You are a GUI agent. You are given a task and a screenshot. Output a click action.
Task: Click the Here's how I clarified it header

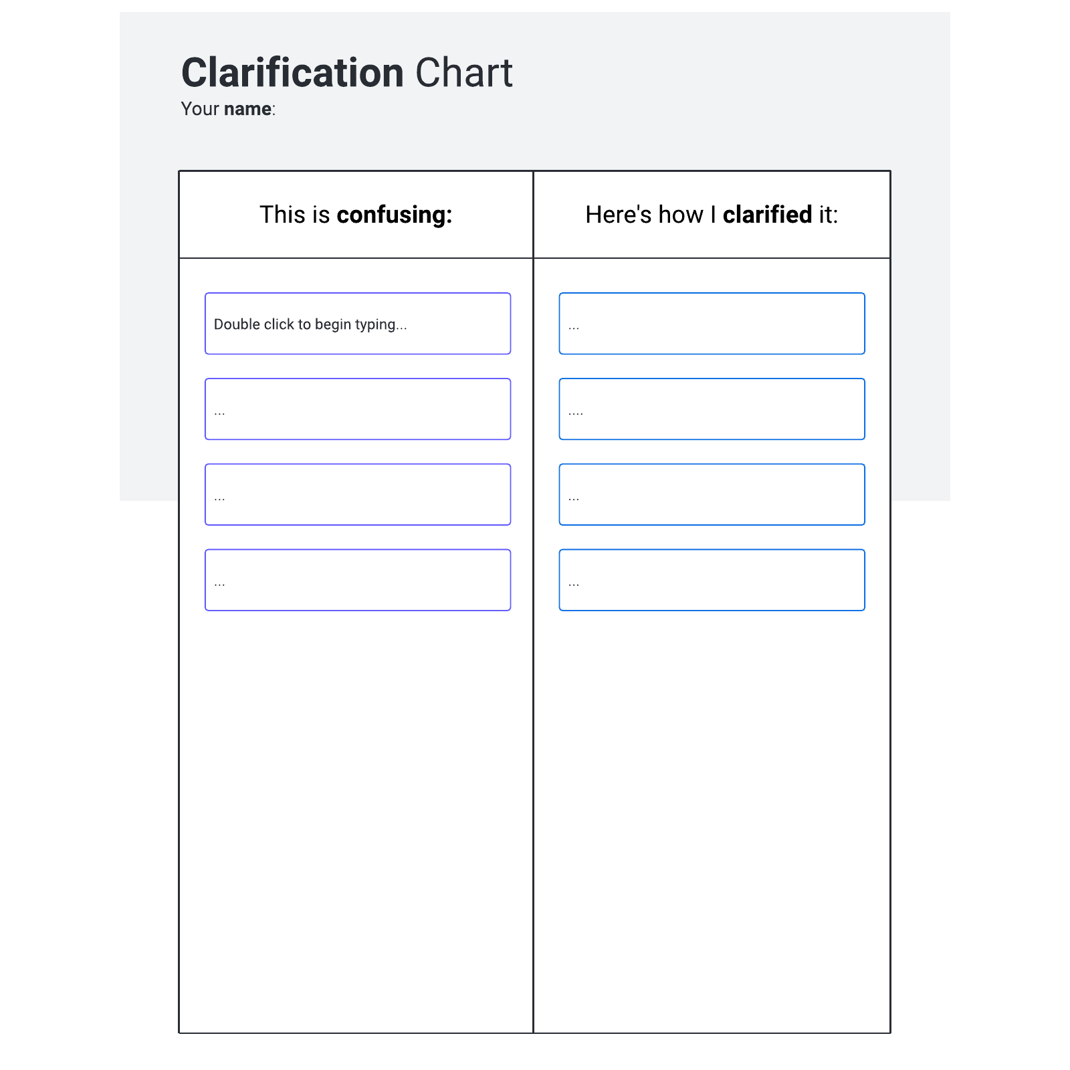click(x=712, y=215)
